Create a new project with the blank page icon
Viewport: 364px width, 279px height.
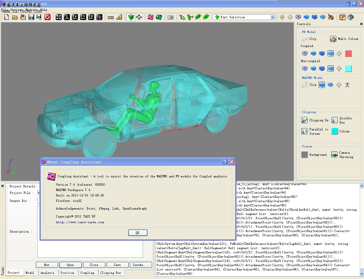7,17
